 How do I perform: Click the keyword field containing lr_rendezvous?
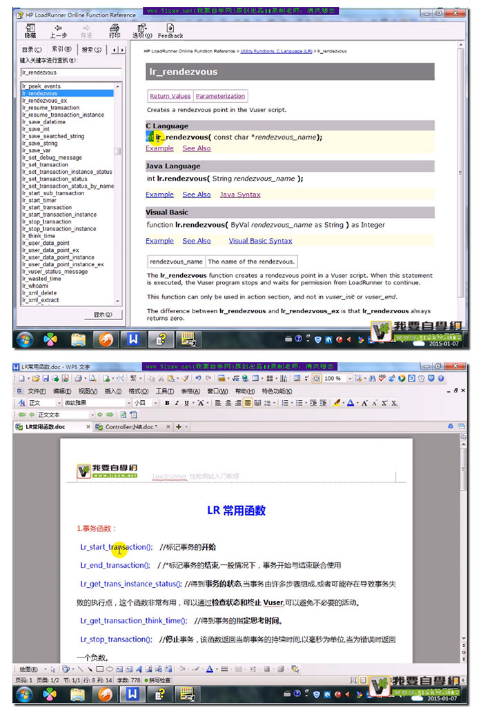tap(71, 72)
